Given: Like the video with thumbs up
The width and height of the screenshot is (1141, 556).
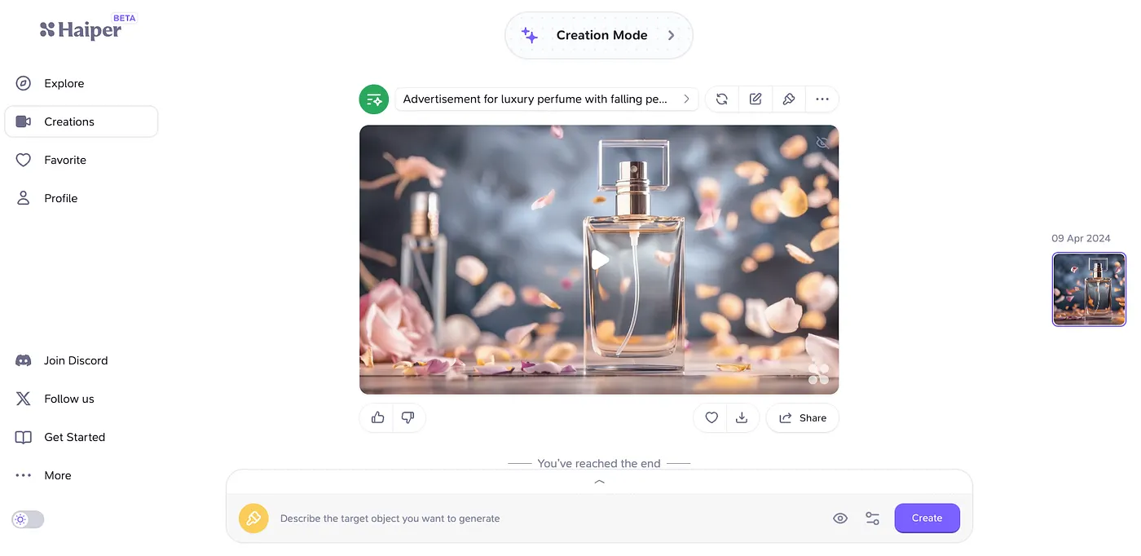Looking at the screenshot, I should tap(377, 417).
